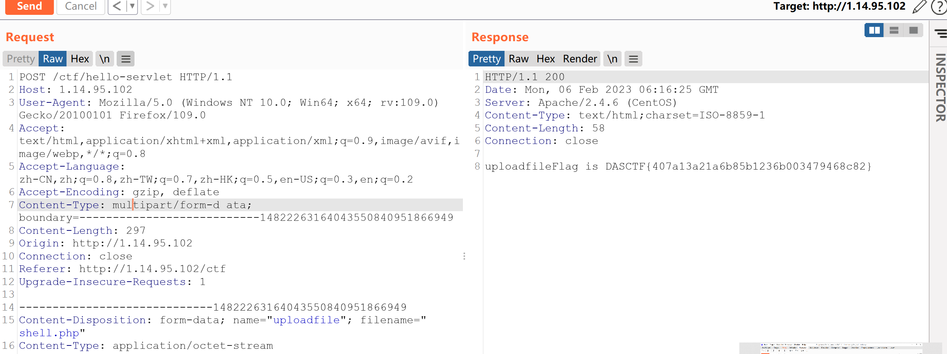Open the Request Hex tab
Viewport: 947px width, 354px height.
[x=80, y=59]
